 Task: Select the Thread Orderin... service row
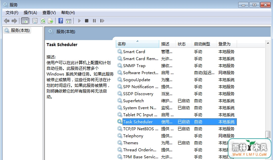(x=176, y=150)
